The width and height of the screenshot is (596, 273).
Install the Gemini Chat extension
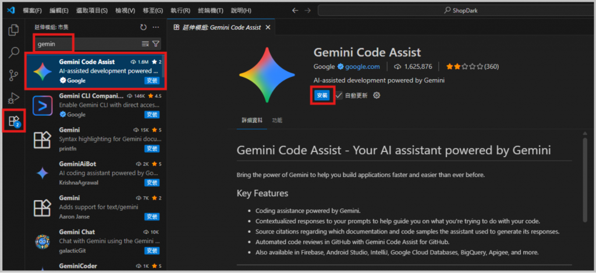[x=152, y=250]
